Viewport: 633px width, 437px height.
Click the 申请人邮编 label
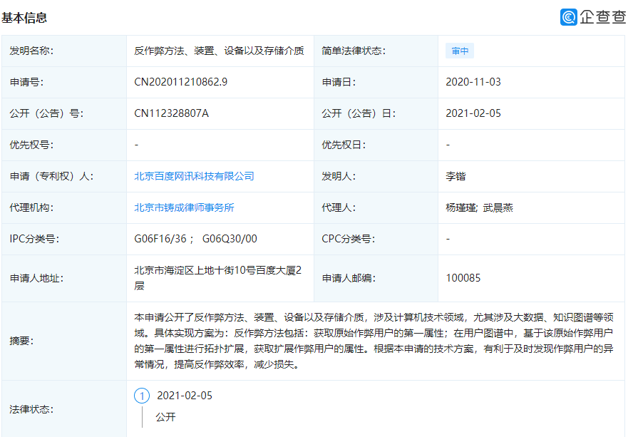click(349, 278)
